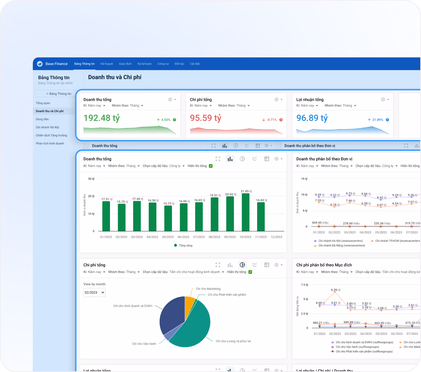Viewport: 421px width, 372px height.
Task: Toggle Chi nhánh Hà Nội legend series
Action: (x=338, y=241)
